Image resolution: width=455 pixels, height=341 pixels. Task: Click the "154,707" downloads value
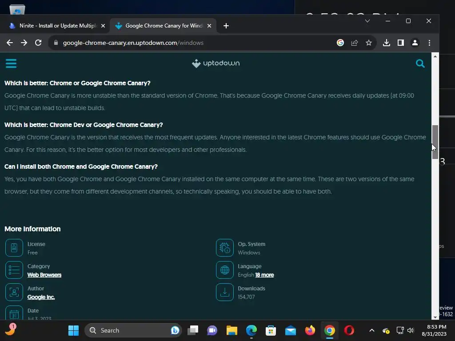[246, 297]
